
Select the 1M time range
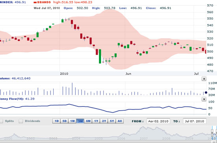tap(72, 121)
